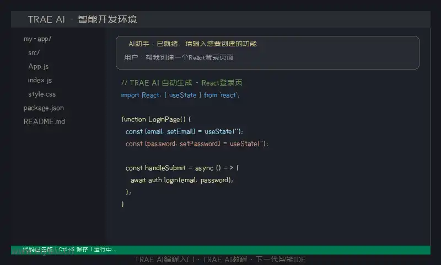Click the await auth.login line

coord(182,180)
